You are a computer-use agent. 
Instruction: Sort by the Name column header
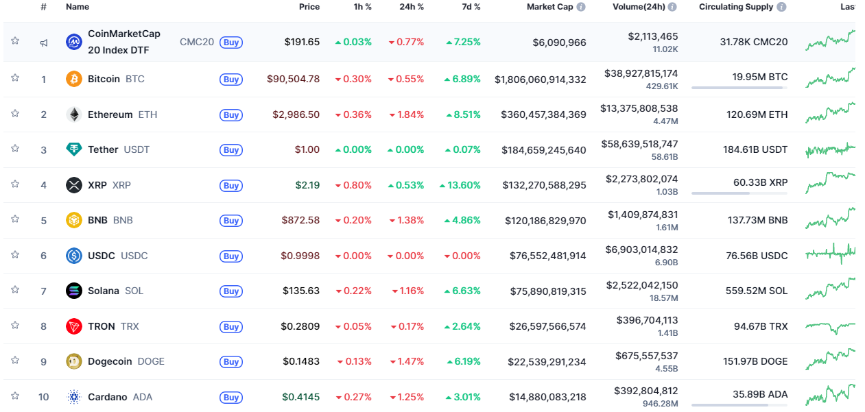pyautogui.click(x=78, y=7)
